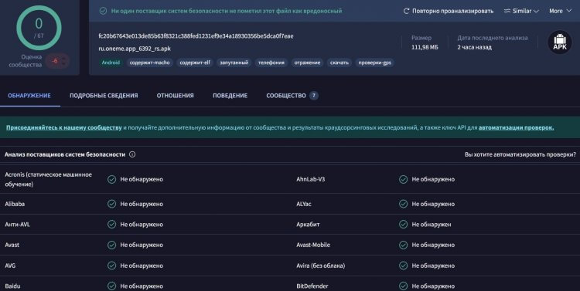Image resolution: width=580 pixels, height=291 pixels.
Task: Click the Аркабит vendor name
Action: (x=308, y=224)
